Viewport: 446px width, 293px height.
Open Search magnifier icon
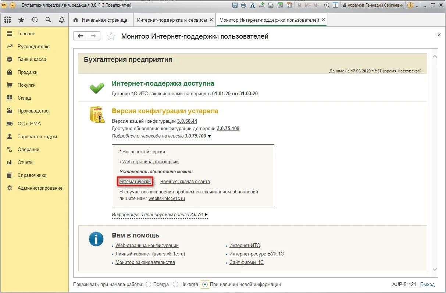[x=48, y=20]
